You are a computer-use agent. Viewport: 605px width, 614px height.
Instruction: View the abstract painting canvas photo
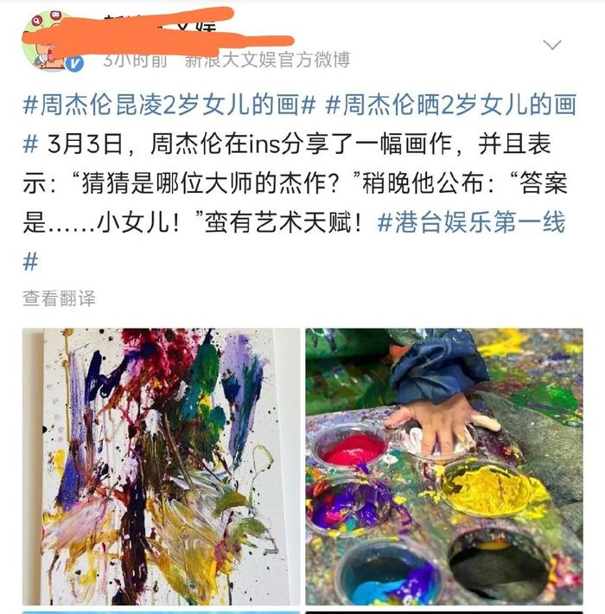click(x=162, y=466)
